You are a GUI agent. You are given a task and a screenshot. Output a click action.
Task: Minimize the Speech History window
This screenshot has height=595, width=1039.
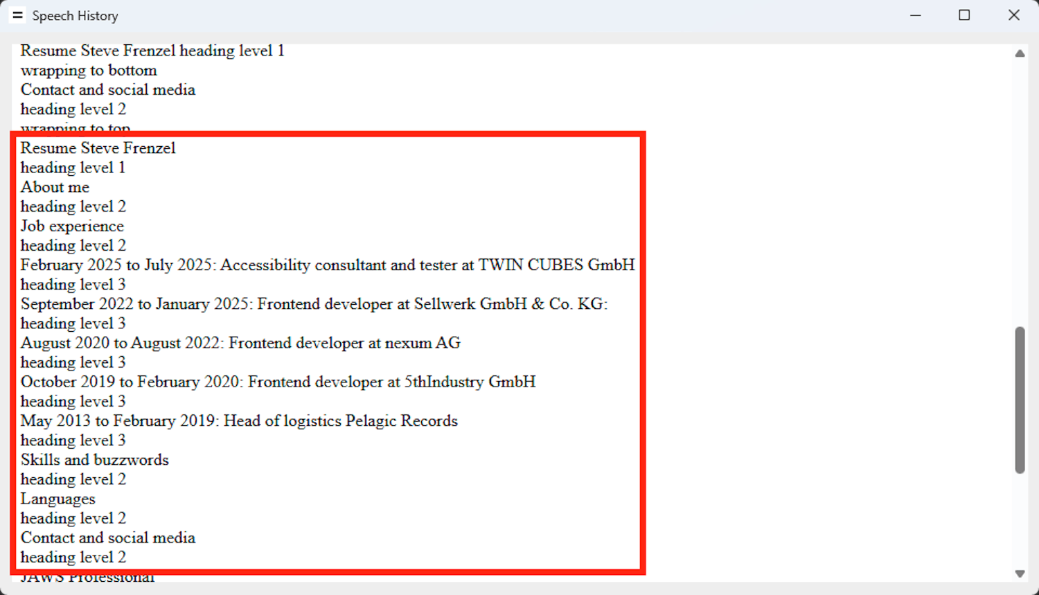click(x=915, y=15)
